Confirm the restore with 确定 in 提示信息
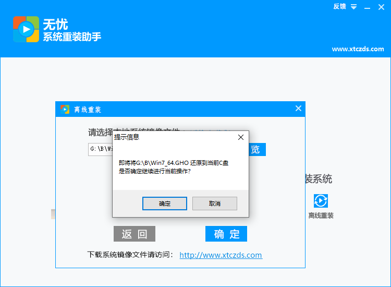The image size is (391, 287). point(165,204)
